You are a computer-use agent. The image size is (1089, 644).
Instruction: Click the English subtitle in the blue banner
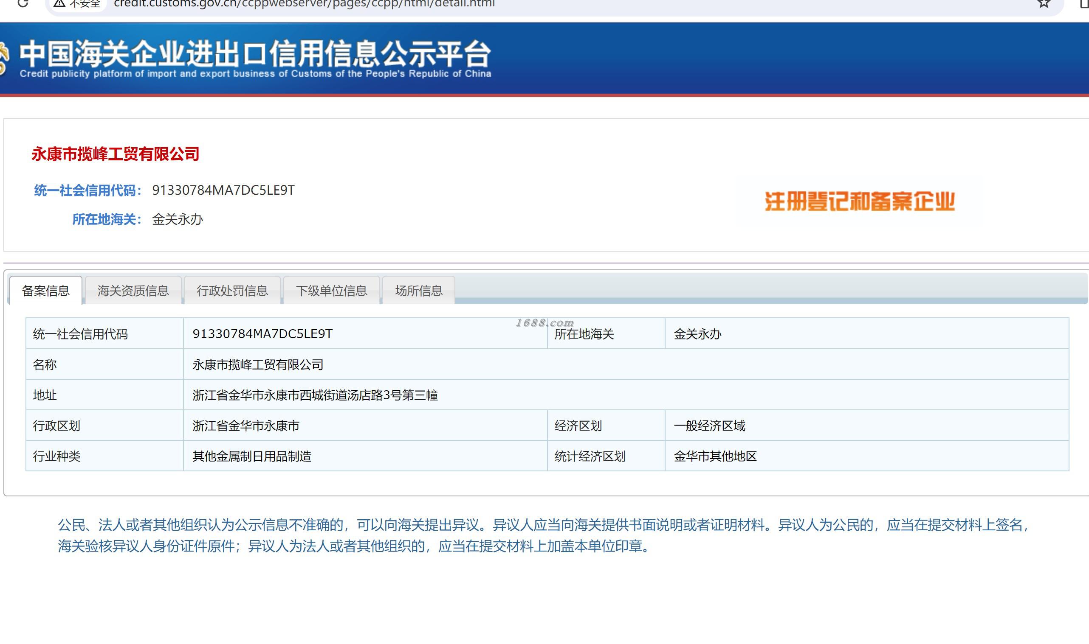pyautogui.click(x=255, y=73)
